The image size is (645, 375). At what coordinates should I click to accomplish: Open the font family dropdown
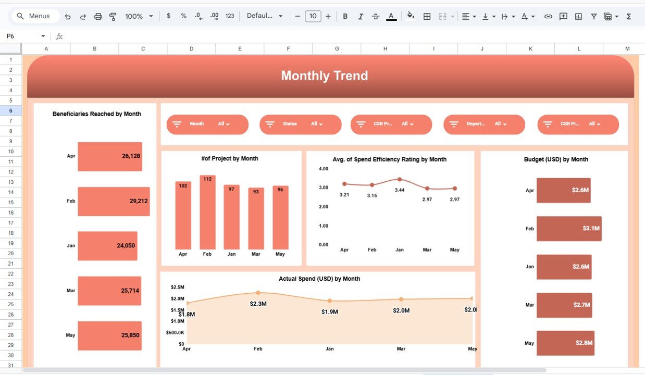tap(265, 16)
